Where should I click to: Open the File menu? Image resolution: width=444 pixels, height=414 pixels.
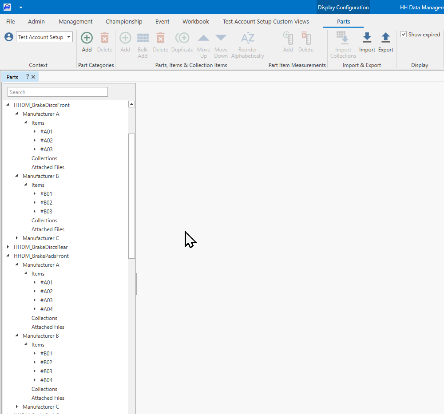10,21
